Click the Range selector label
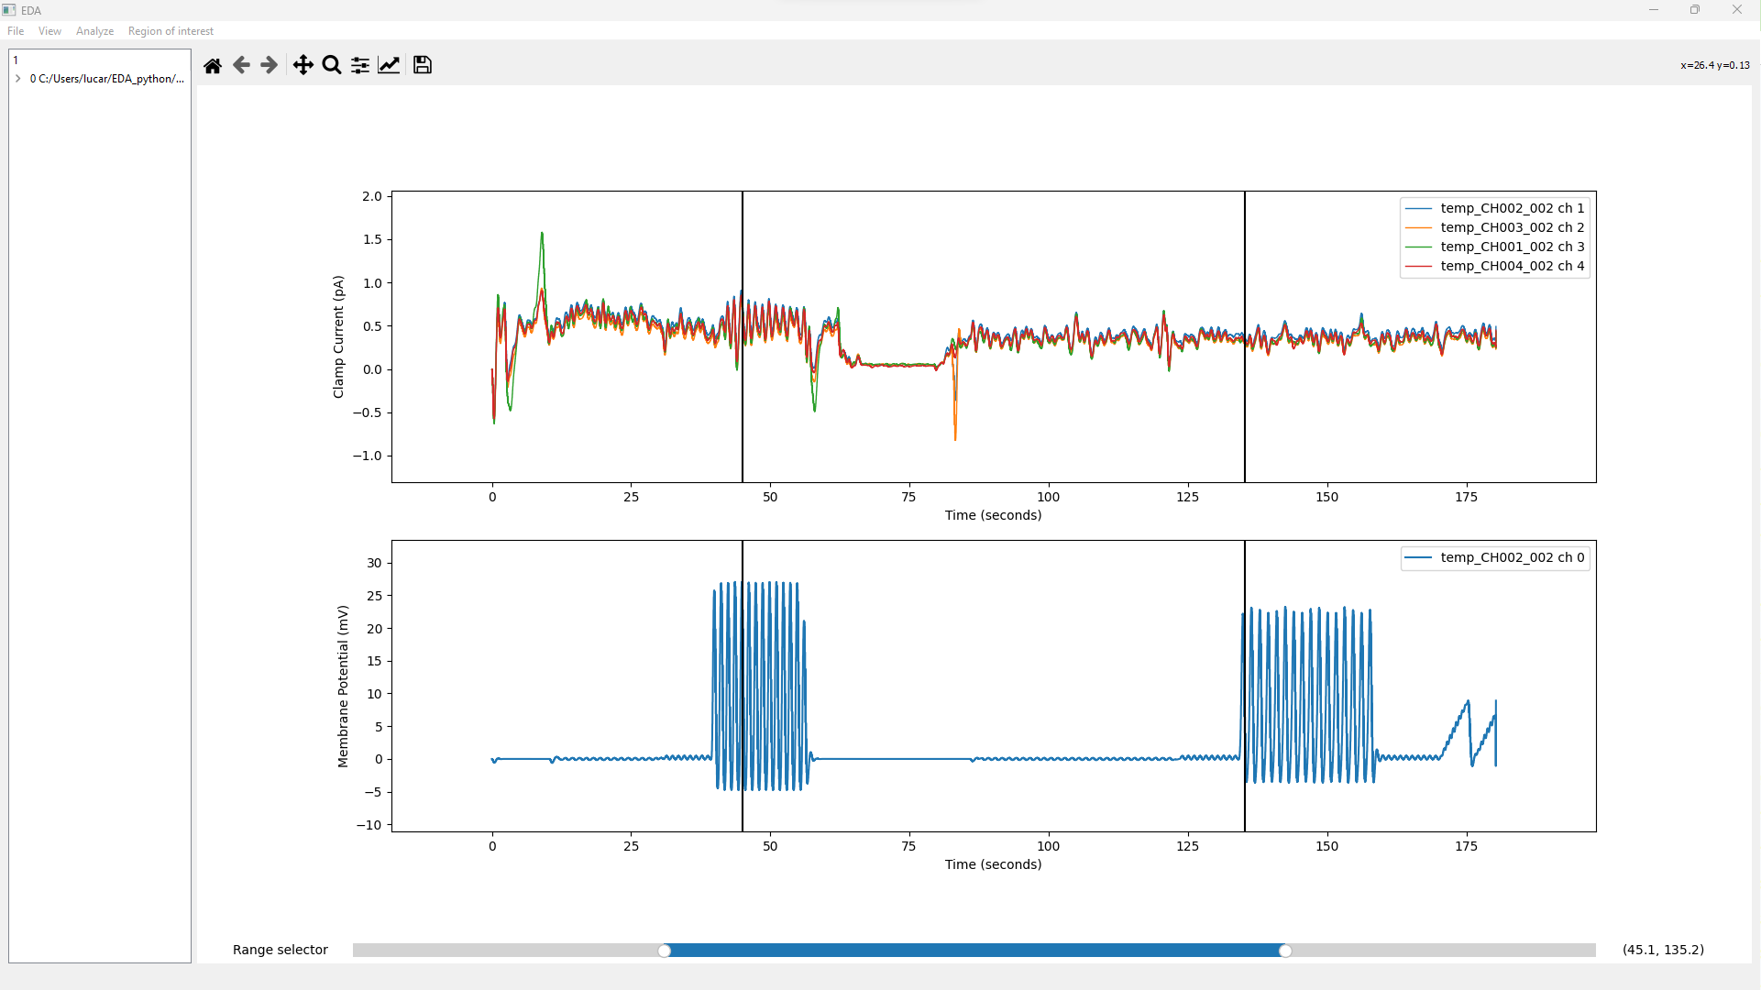This screenshot has width=1761, height=990. click(281, 950)
